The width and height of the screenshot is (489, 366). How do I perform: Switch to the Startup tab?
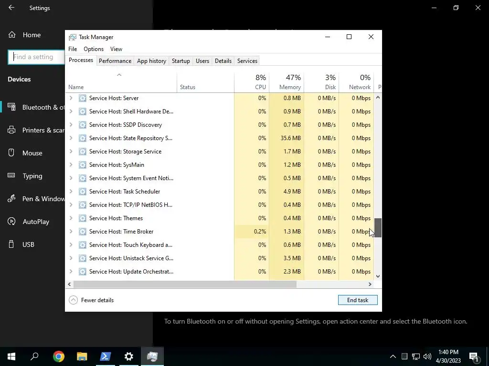click(x=181, y=61)
